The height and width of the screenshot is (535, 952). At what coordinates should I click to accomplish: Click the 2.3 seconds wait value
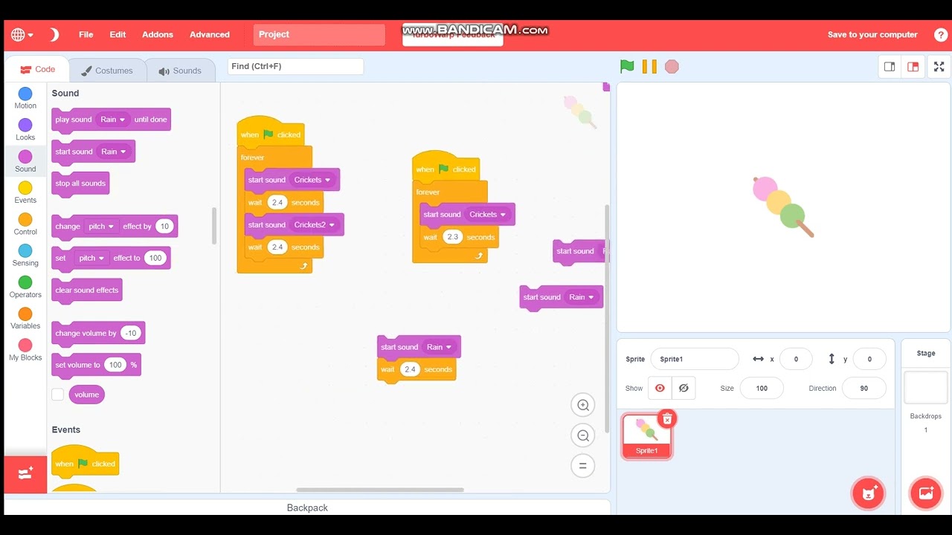point(452,237)
